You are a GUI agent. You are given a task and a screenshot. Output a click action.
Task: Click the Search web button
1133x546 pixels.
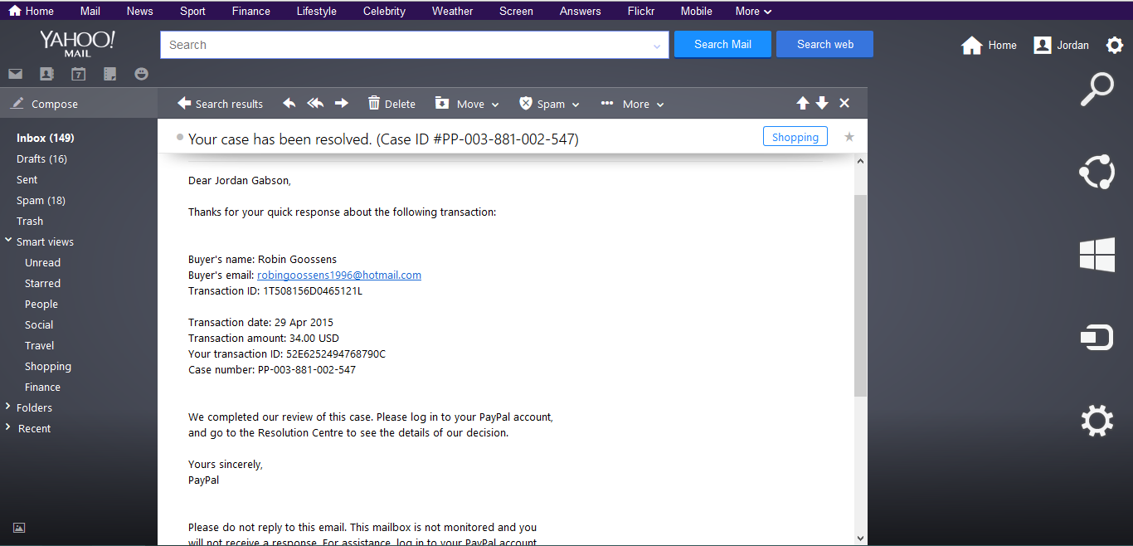[824, 44]
